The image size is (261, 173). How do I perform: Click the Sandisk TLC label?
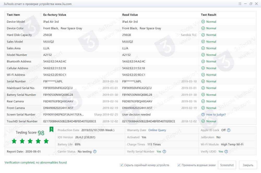(x=189, y=35)
